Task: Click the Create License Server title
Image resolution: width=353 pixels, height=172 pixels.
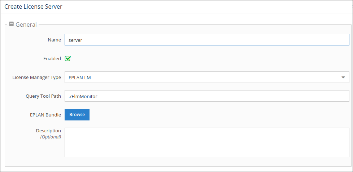Action: pos(33,6)
